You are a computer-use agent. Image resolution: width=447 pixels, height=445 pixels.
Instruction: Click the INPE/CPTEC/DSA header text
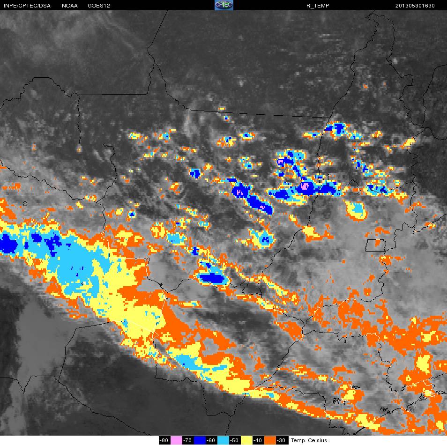[x=27, y=6]
